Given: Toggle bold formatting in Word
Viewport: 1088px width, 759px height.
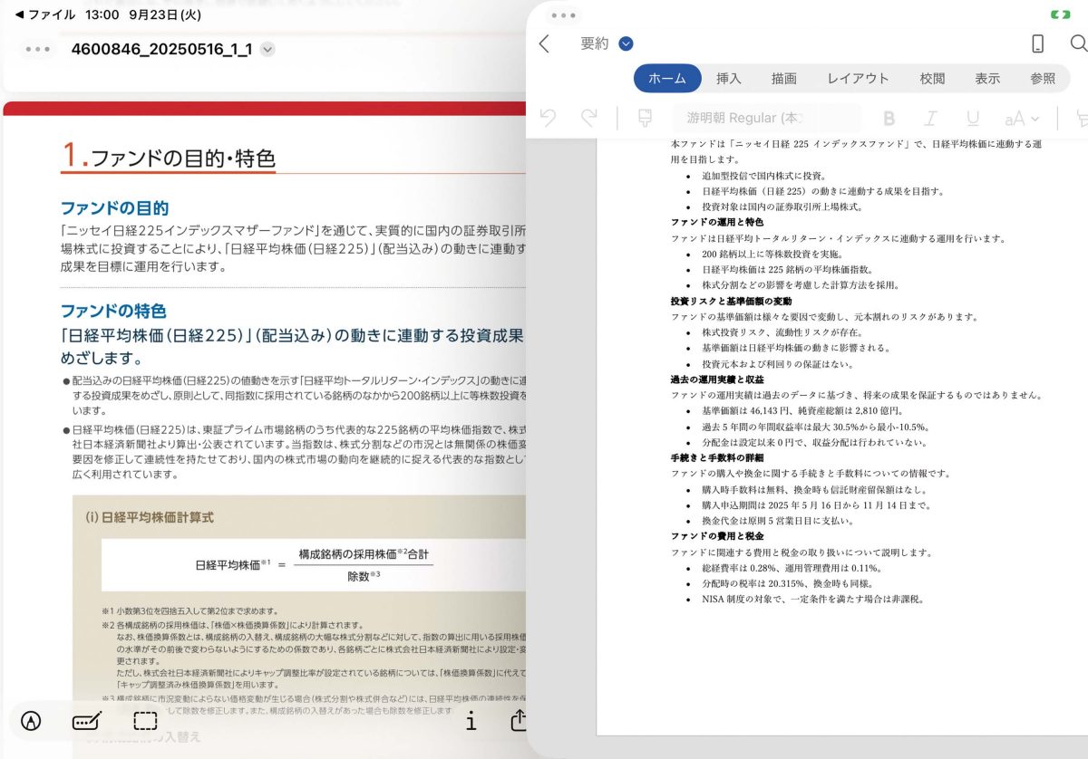Looking at the screenshot, I should click(889, 118).
